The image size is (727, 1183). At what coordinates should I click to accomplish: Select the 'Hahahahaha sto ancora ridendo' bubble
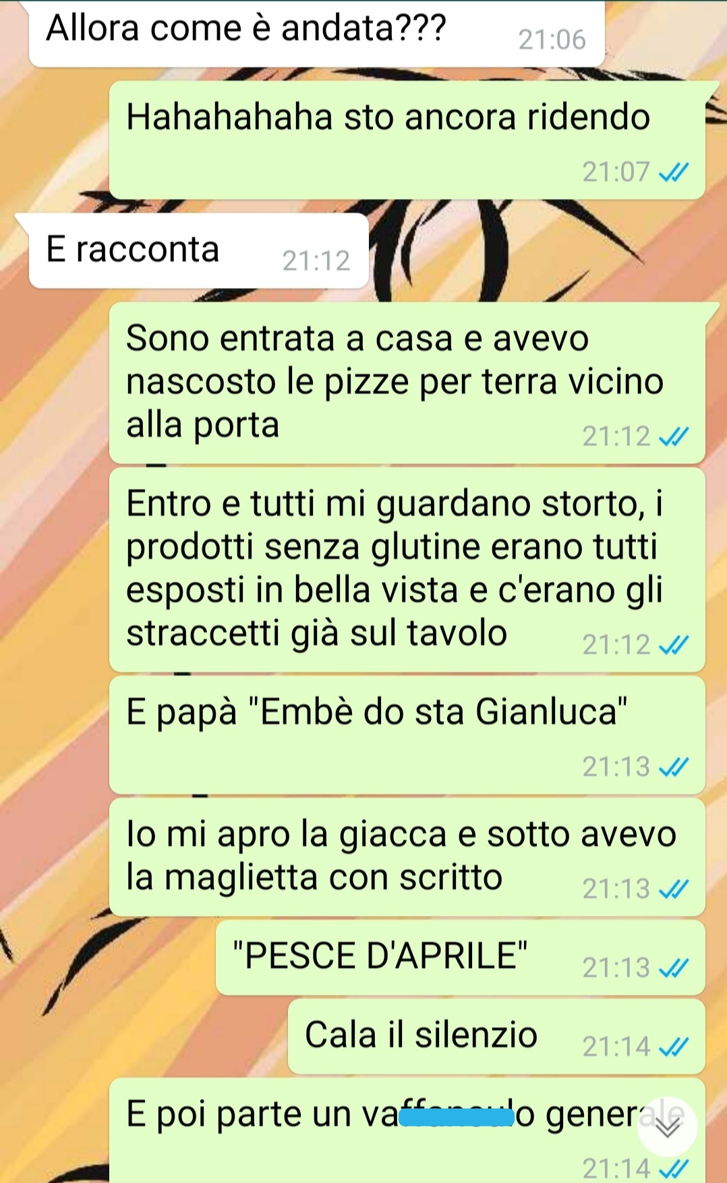tap(407, 140)
